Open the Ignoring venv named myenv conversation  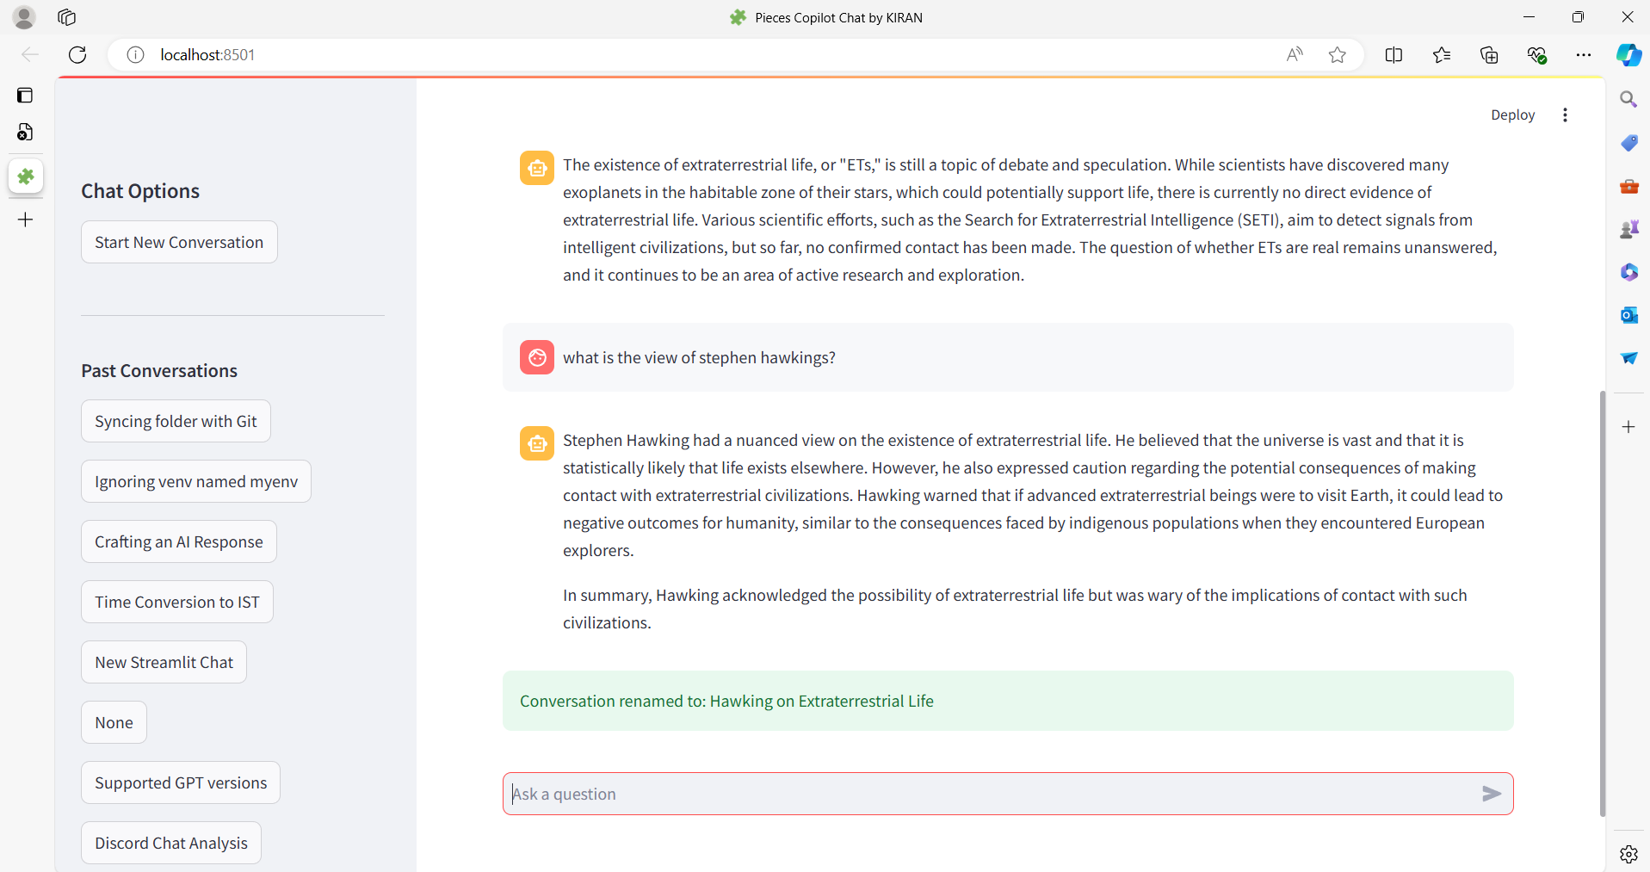(196, 481)
